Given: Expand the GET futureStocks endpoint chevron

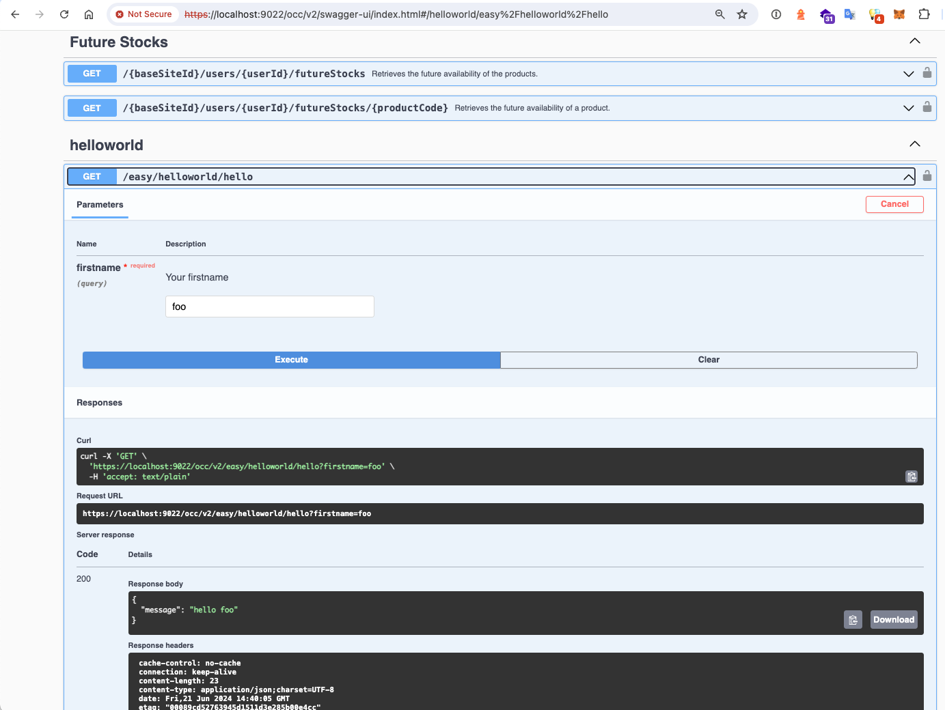Looking at the screenshot, I should click(908, 74).
